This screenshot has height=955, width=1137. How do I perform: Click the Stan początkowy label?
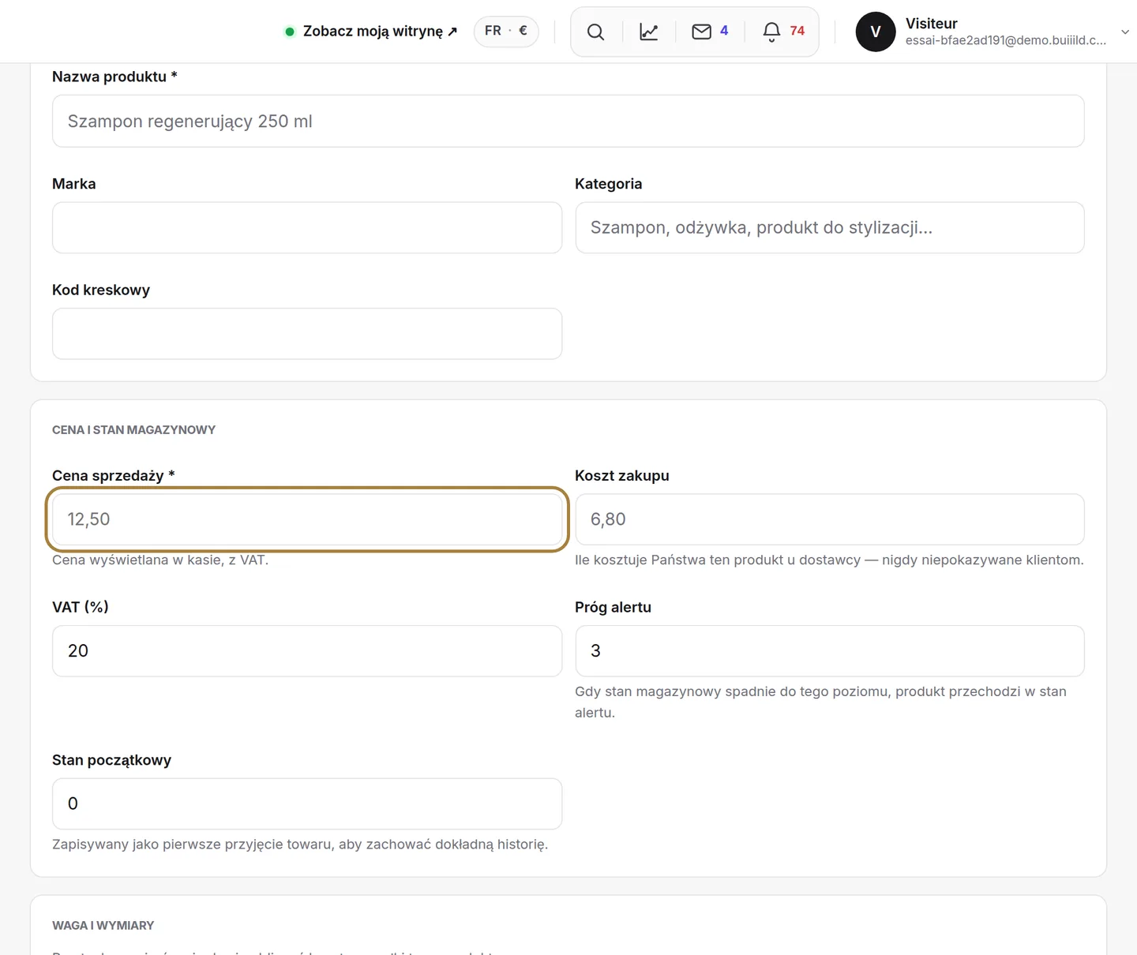tap(111, 760)
